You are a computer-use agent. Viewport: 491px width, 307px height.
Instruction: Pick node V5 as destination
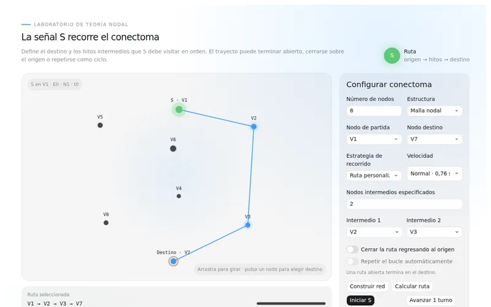[100, 125]
